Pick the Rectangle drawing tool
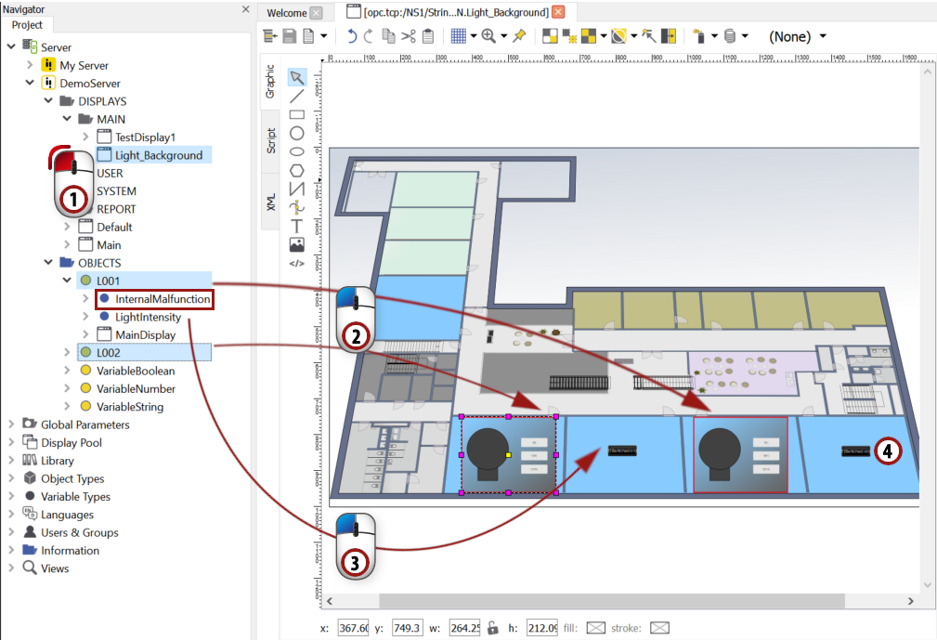Screen dimensions: 937x640 297,114
